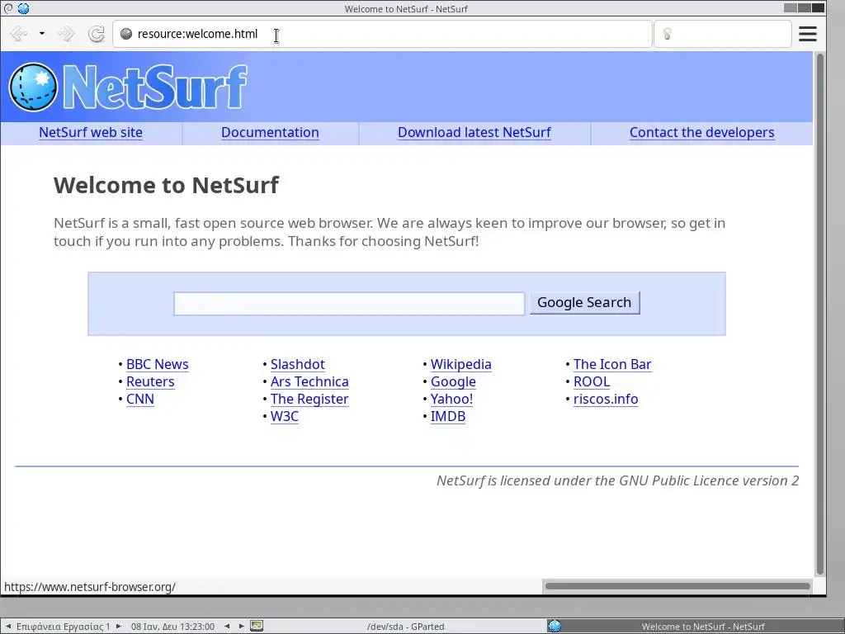Click the NetSurf globe logo on the page
This screenshot has width=845, height=634.
[33, 87]
